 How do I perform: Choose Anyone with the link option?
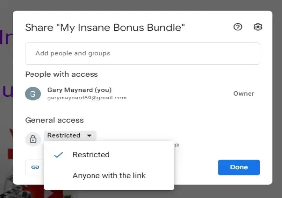109,176
